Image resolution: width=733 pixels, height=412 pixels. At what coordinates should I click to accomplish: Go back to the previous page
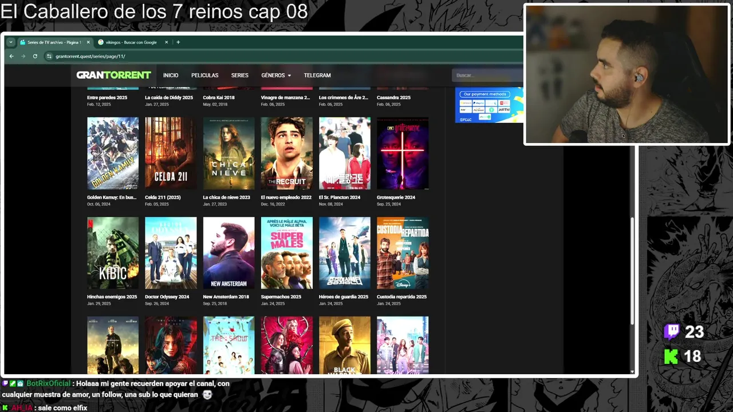tap(11, 56)
